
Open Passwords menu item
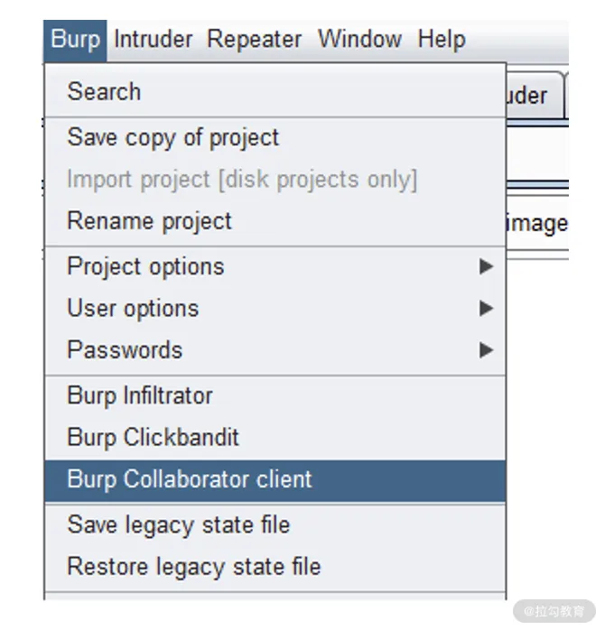click(x=275, y=350)
